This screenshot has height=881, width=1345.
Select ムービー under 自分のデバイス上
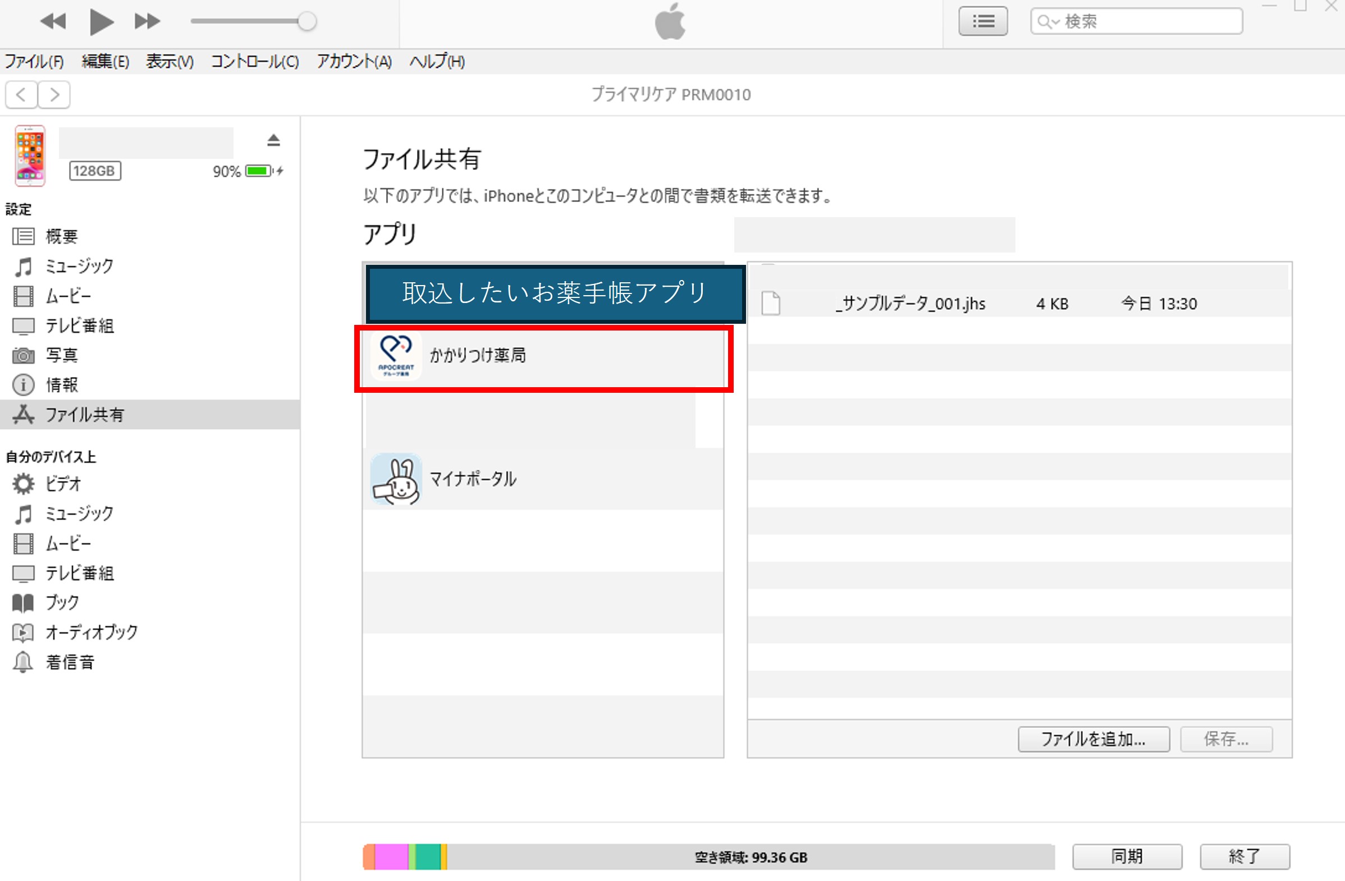point(150,543)
